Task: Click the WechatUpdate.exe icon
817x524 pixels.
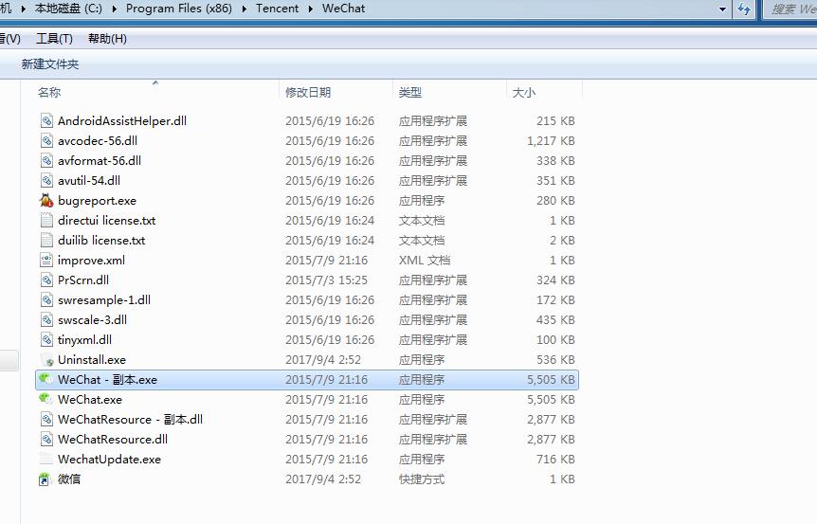Action: (46, 459)
